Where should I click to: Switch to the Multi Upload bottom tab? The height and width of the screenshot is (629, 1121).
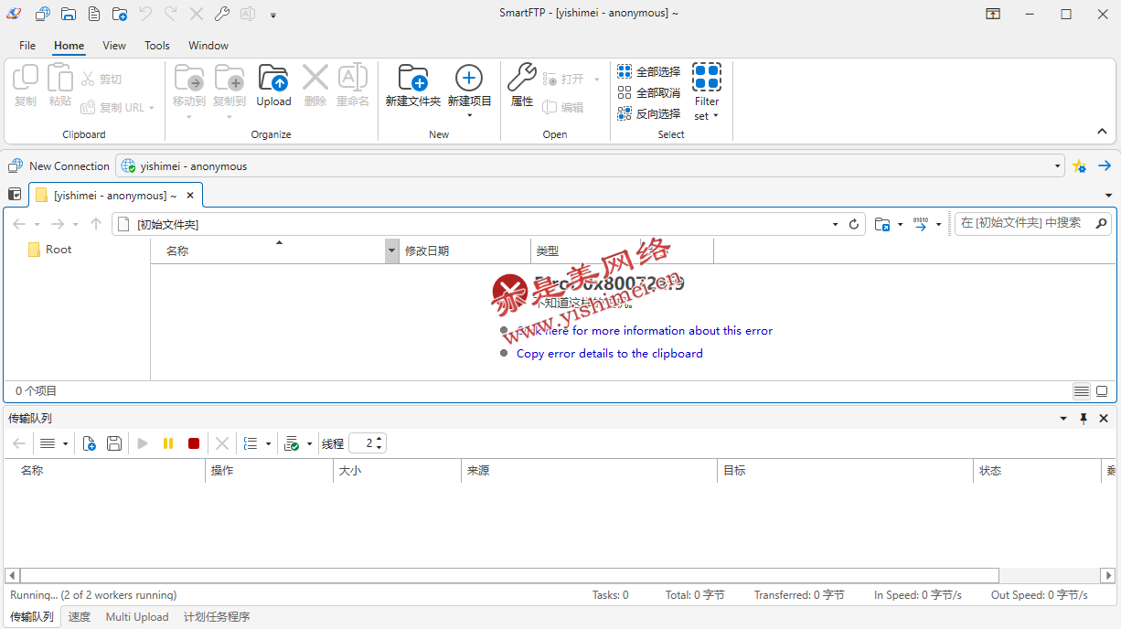137,617
